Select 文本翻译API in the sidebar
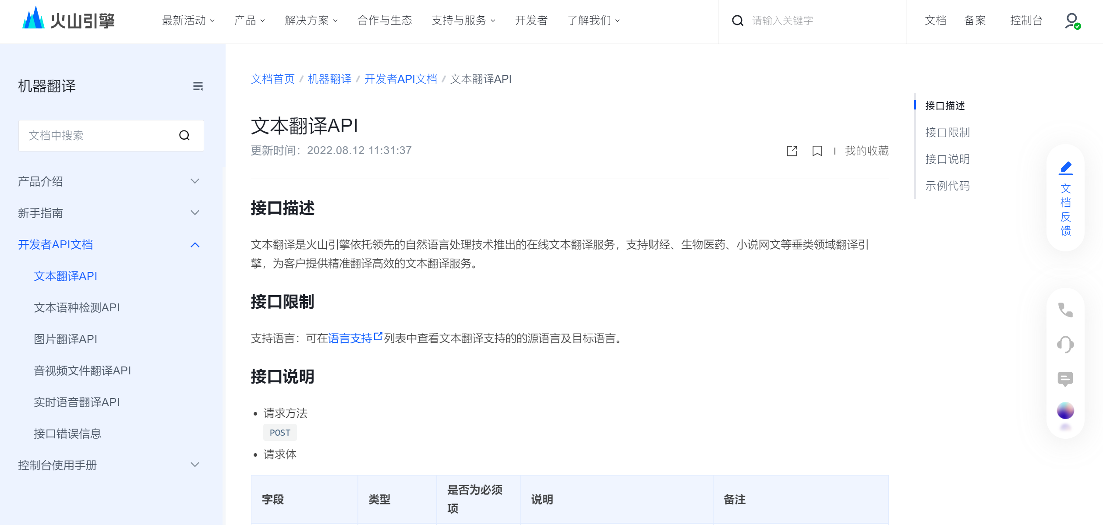The image size is (1103, 525). point(66,276)
